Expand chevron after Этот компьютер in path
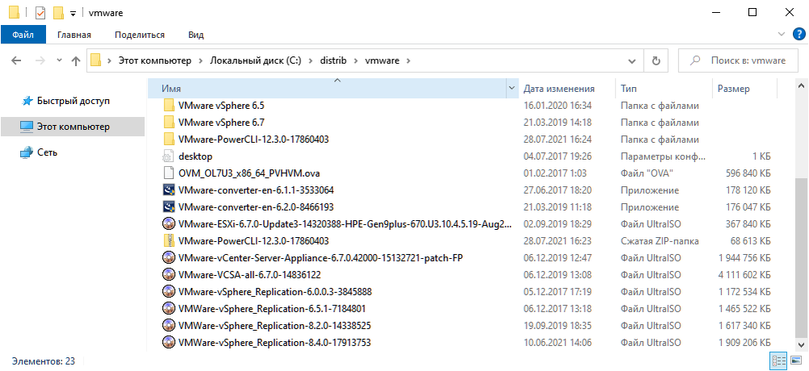 201,60
